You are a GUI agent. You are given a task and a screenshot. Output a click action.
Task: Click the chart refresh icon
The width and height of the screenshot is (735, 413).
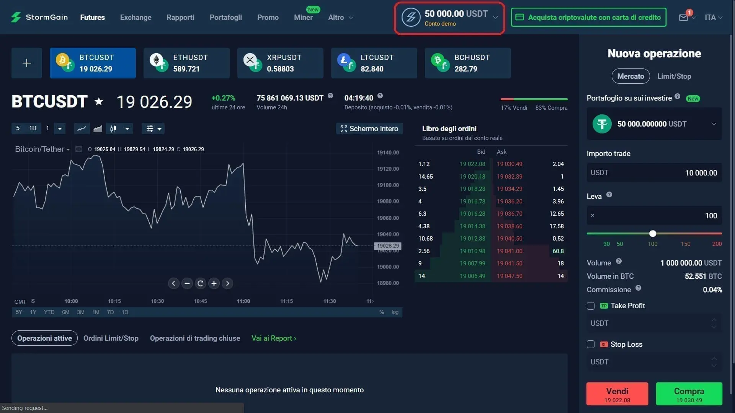pos(200,283)
